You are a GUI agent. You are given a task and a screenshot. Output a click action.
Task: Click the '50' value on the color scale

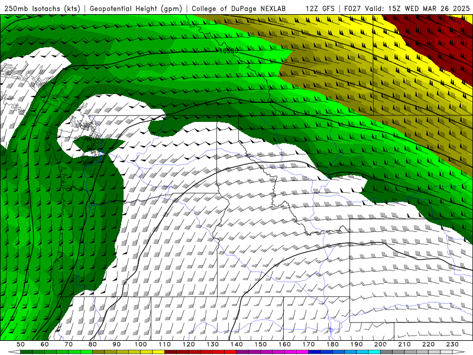coord(21,344)
